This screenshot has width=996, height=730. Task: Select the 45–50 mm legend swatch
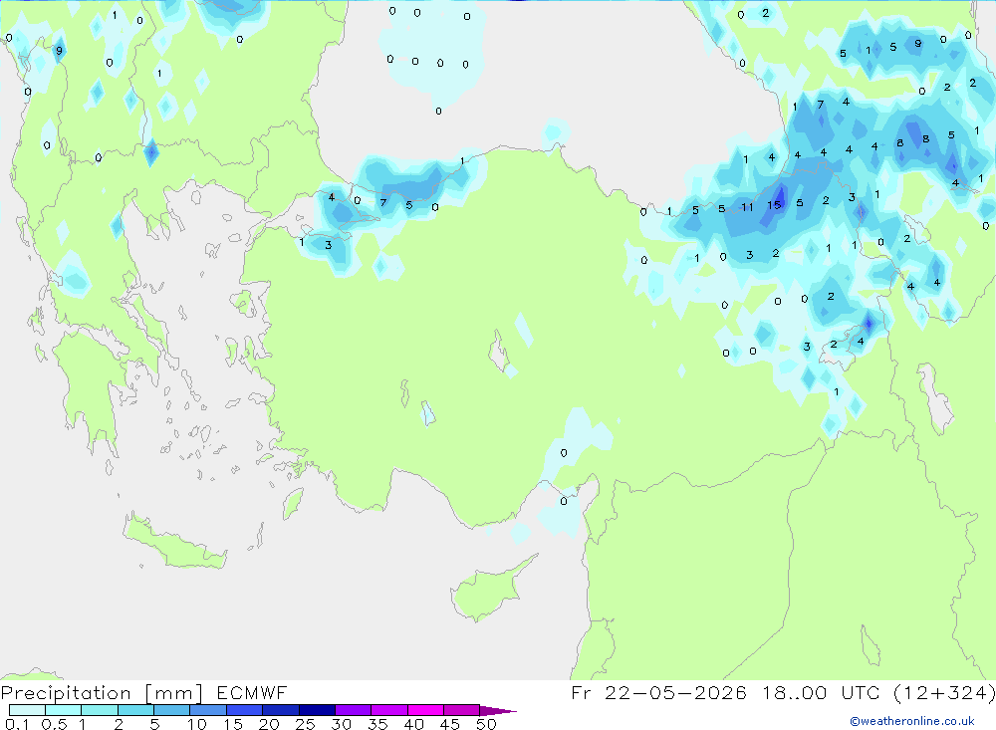point(462,710)
